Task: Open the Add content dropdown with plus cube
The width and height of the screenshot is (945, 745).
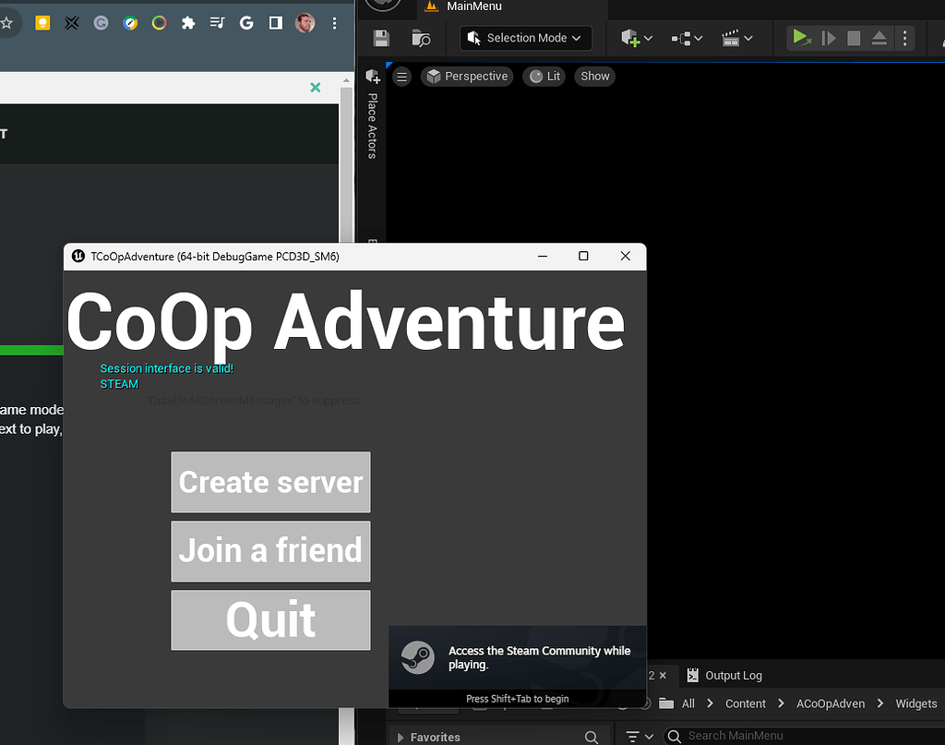Action: [637, 38]
